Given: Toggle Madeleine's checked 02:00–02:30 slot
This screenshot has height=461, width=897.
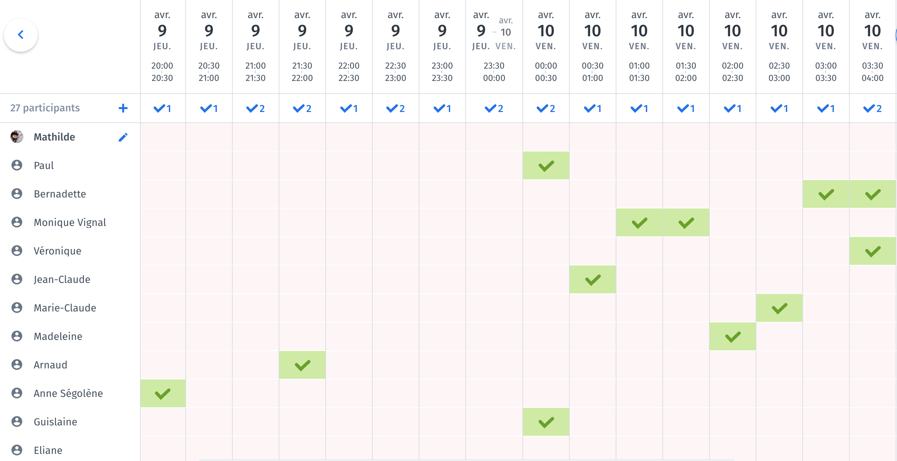Looking at the screenshot, I should 732,336.
